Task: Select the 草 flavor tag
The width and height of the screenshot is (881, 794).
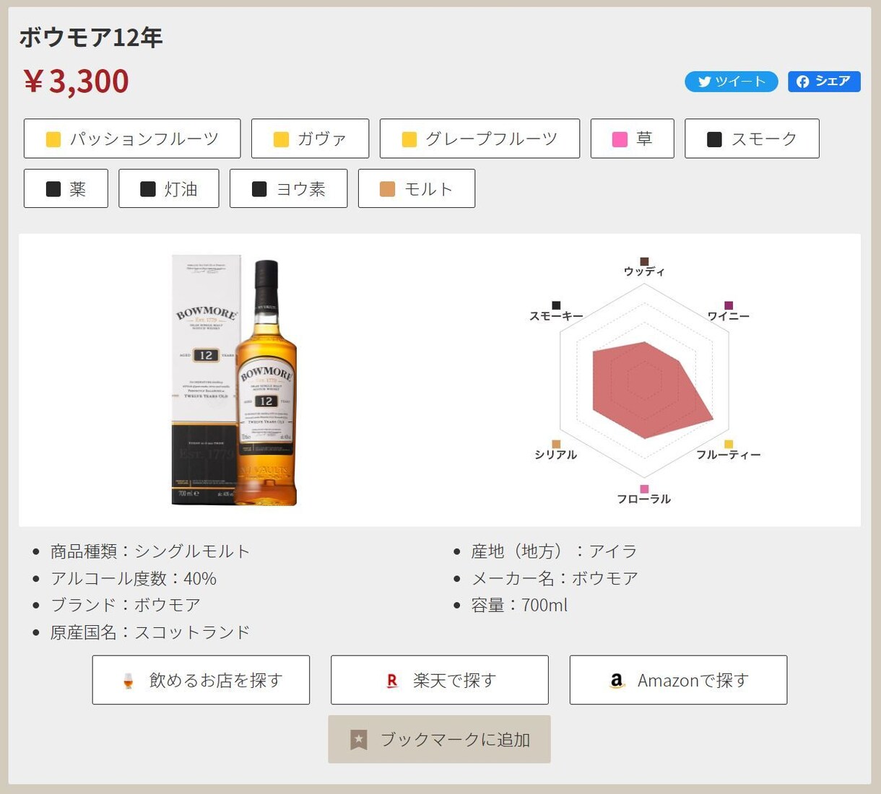Action: pyautogui.click(x=632, y=139)
